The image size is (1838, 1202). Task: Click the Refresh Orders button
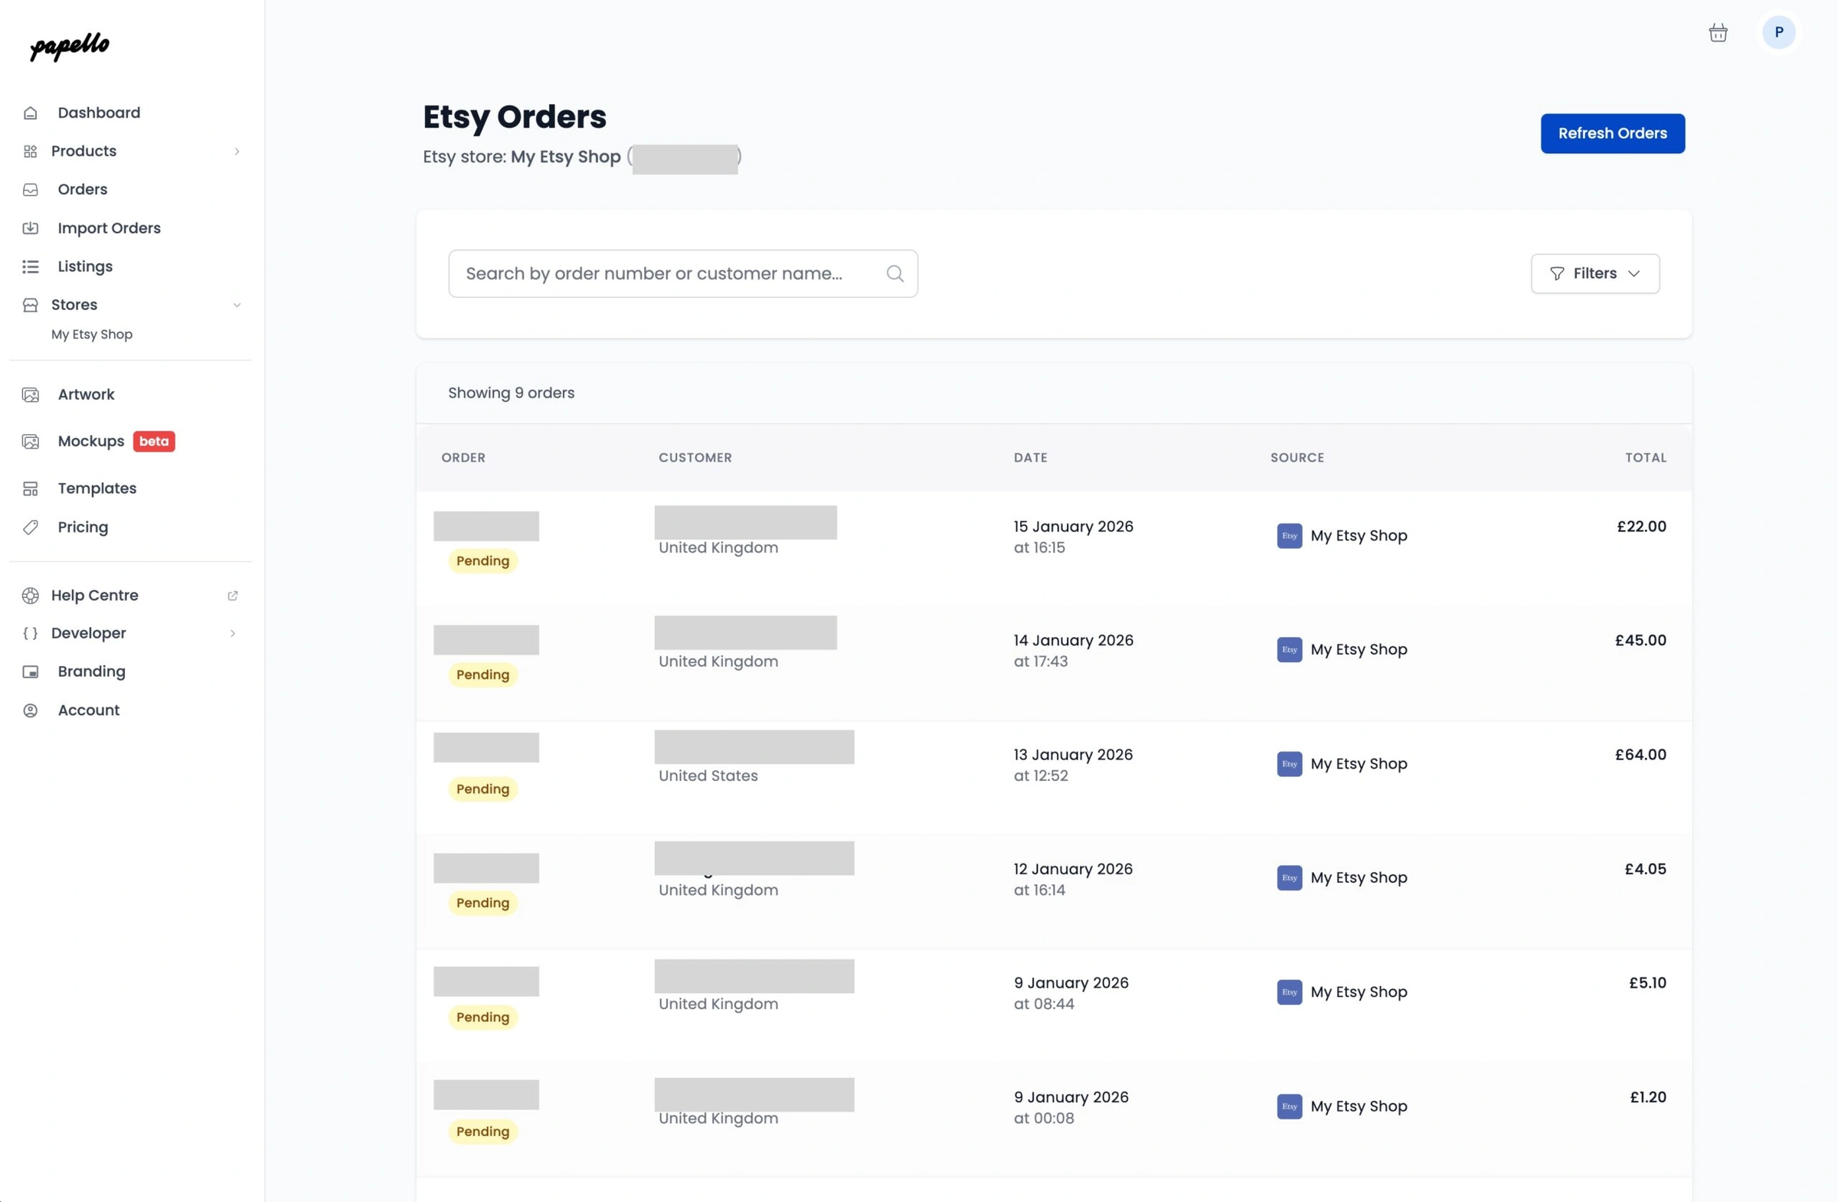pyautogui.click(x=1613, y=132)
